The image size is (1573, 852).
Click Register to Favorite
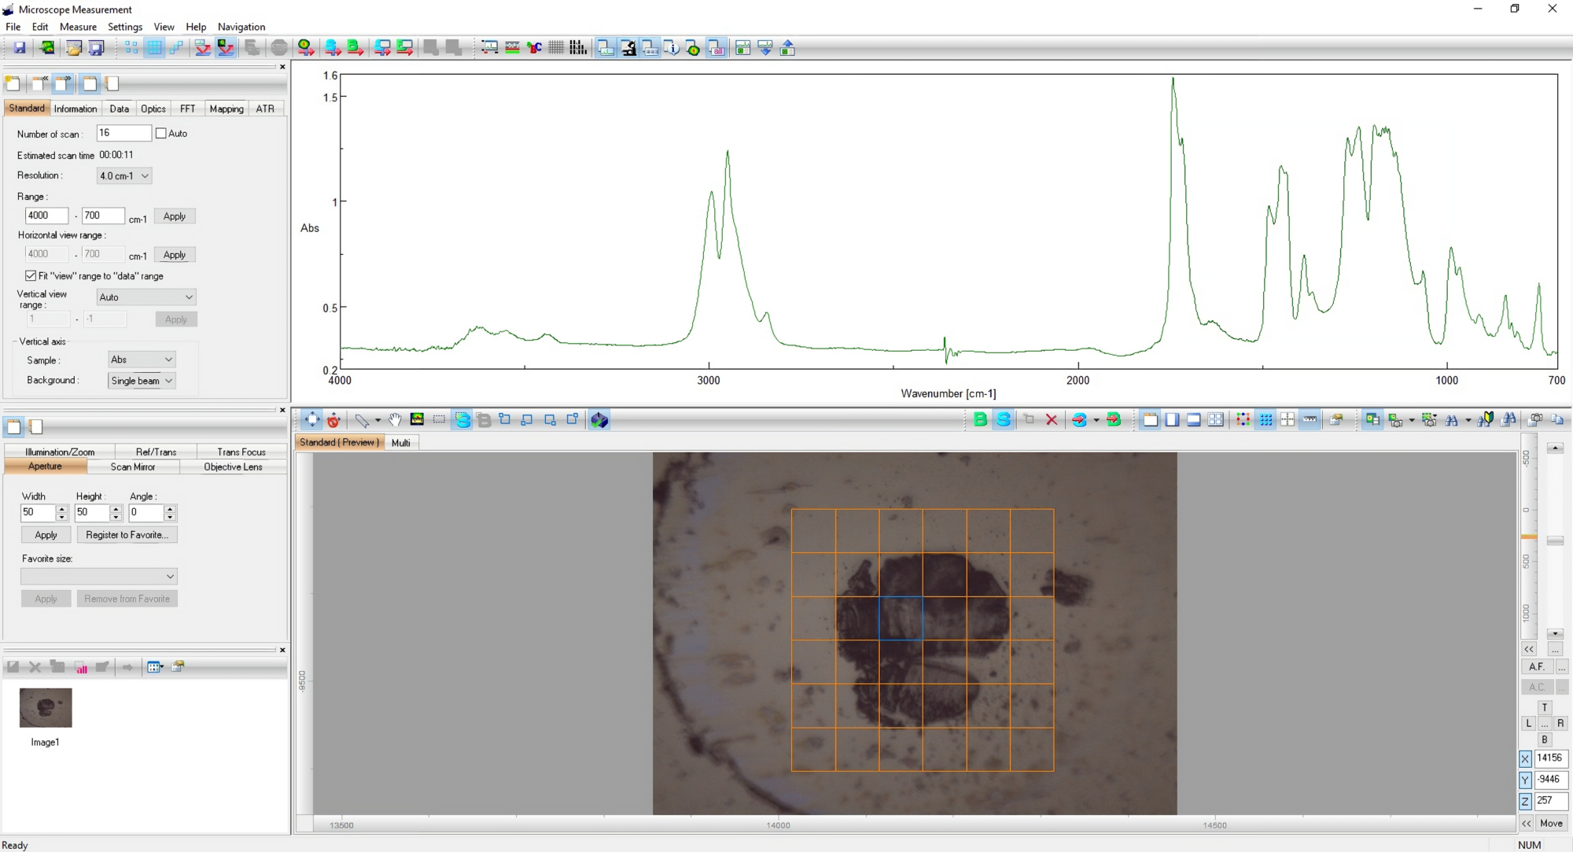127,534
